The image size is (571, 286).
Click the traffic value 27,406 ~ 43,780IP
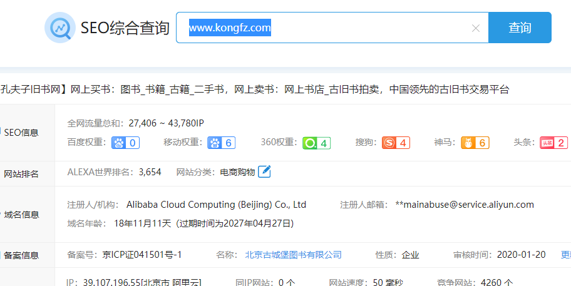[x=166, y=123]
